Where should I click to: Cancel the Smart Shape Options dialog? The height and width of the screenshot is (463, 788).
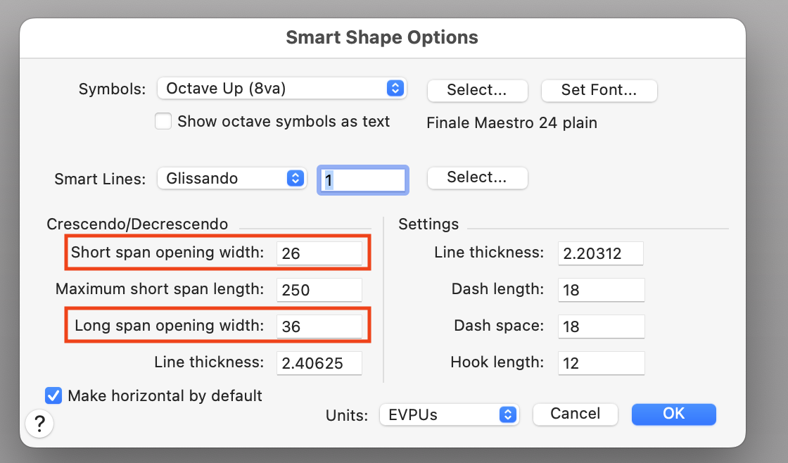[x=575, y=414]
